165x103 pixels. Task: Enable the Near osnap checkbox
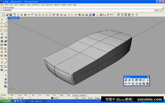[9, 95]
